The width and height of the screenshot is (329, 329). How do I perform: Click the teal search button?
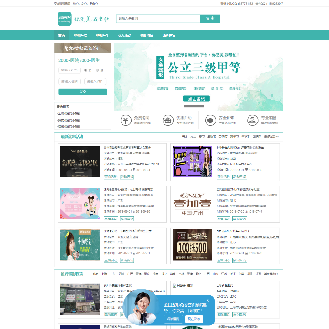[210, 18]
